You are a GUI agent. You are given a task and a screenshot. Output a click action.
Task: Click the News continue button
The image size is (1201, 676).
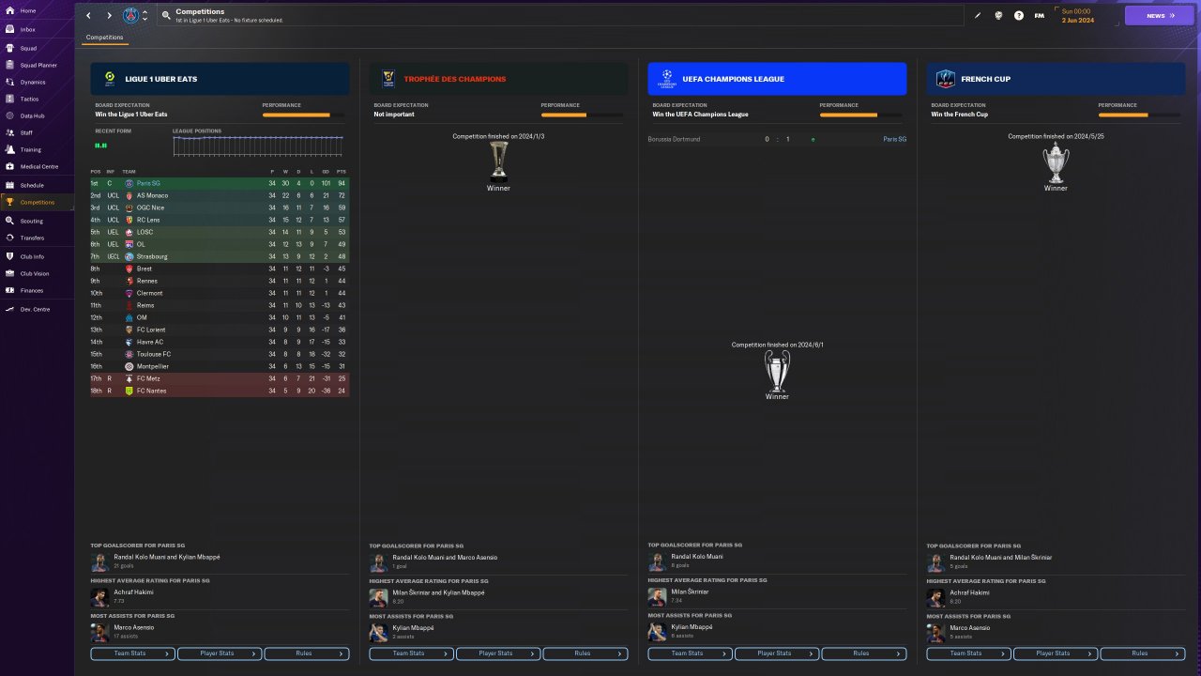[1160, 16]
